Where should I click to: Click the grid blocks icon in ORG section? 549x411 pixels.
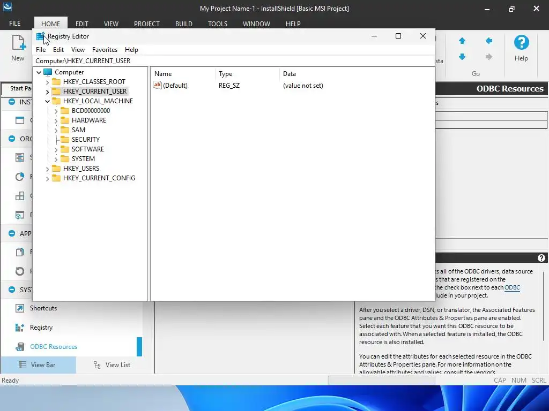click(20, 196)
